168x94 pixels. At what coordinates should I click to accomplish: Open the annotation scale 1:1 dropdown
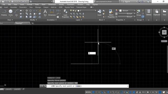[x=144, y=92]
